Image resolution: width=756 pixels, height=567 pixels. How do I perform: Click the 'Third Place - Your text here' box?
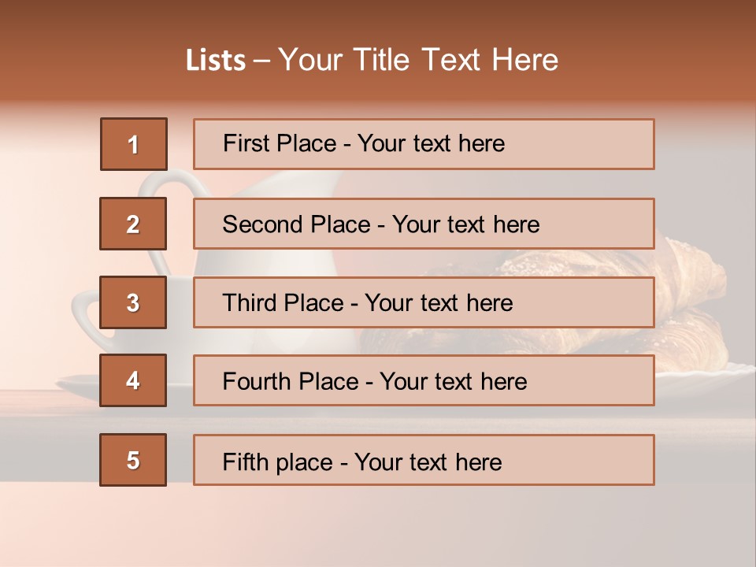[x=424, y=302]
